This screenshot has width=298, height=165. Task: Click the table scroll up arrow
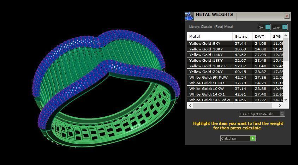click(x=286, y=35)
